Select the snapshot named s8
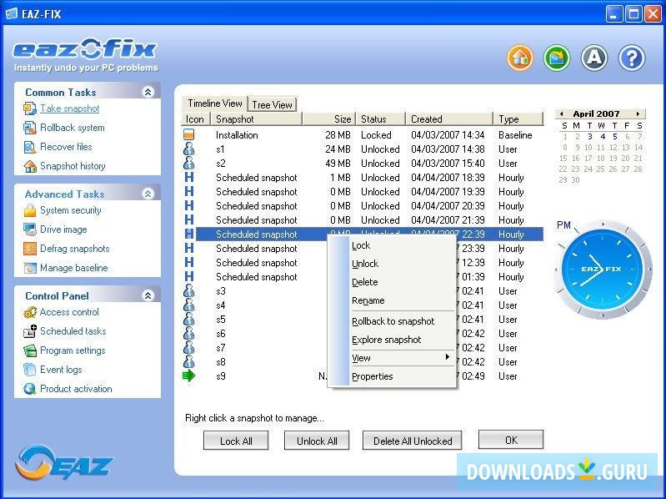666x499 pixels. 220,362
